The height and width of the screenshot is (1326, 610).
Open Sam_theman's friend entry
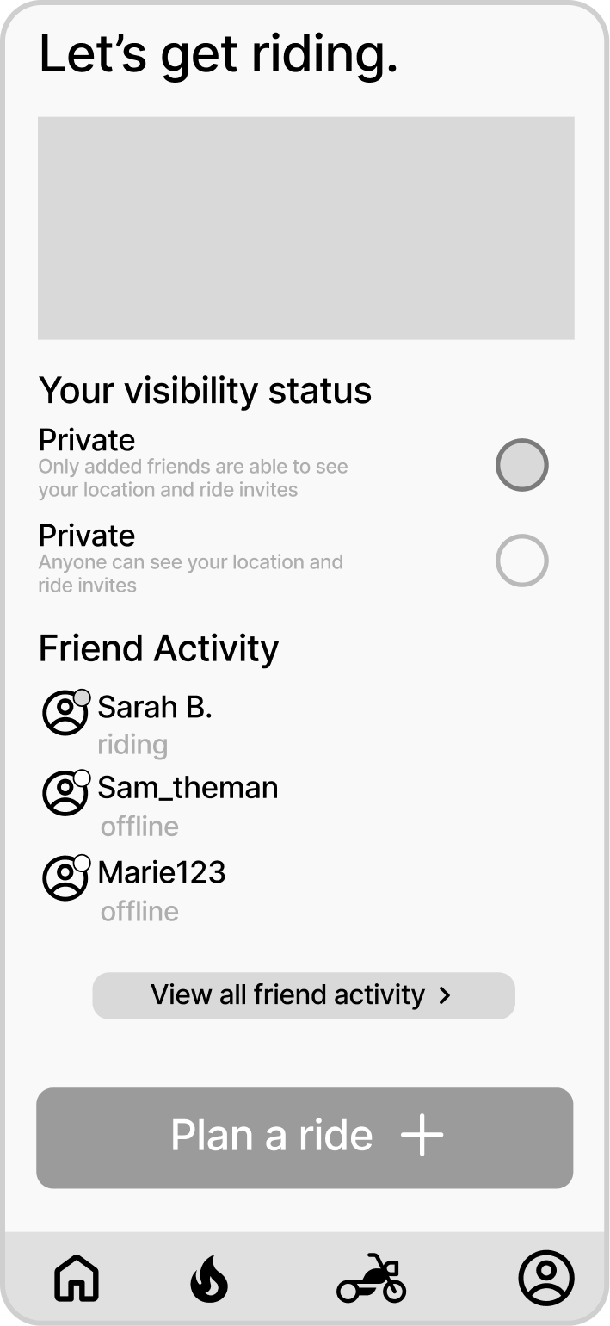click(188, 788)
